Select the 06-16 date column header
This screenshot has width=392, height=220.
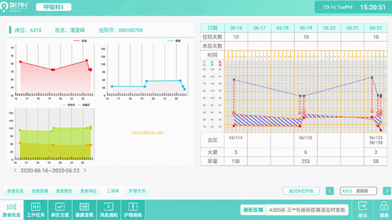(x=236, y=28)
